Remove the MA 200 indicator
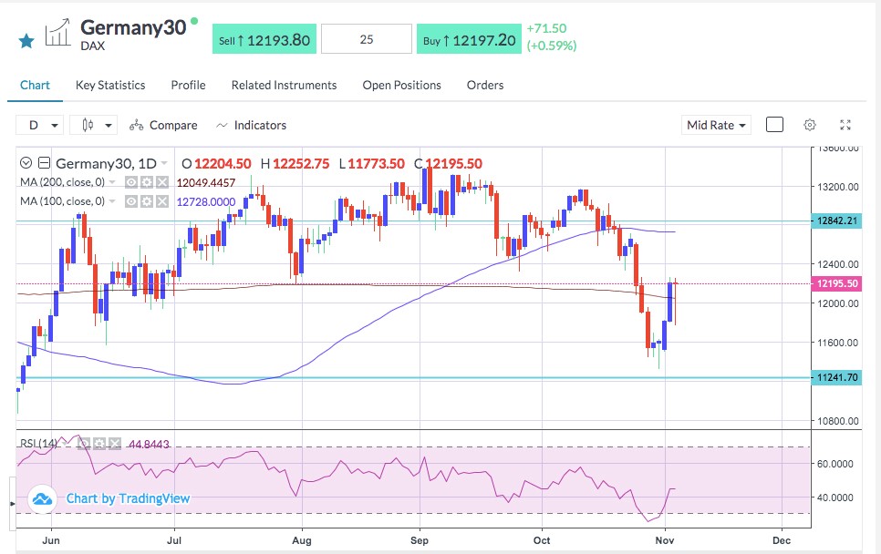This screenshot has width=881, height=554. point(161,182)
